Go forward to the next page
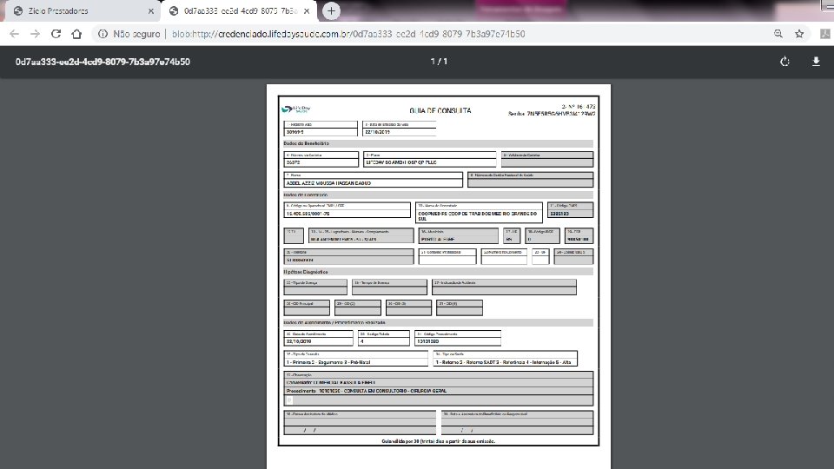Image resolution: width=834 pixels, height=469 pixels. 35,34
